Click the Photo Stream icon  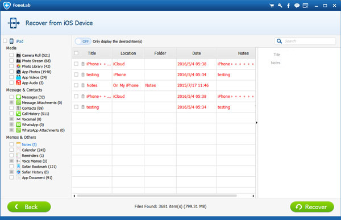click(x=19, y=61)
